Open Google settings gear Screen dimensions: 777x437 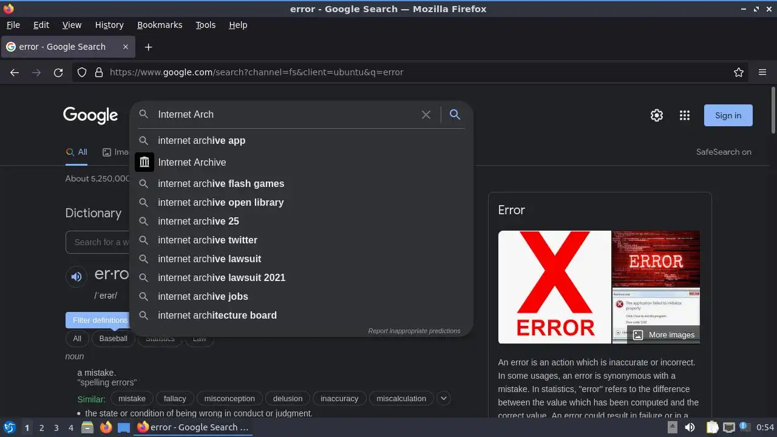coord(657,115)
